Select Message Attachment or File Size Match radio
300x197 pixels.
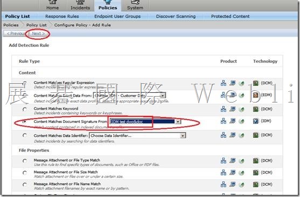(25, 173)
